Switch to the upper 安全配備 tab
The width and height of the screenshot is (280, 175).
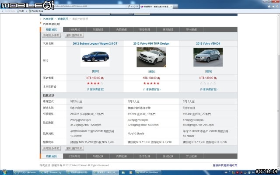(191, 29)
